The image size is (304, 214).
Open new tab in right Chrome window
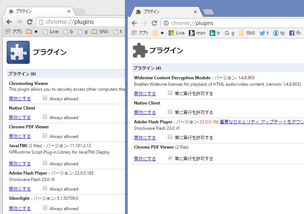pos(208,12)
